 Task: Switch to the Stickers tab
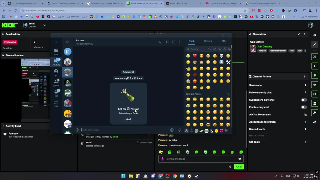pyautogui.click(x=208, y=41)
